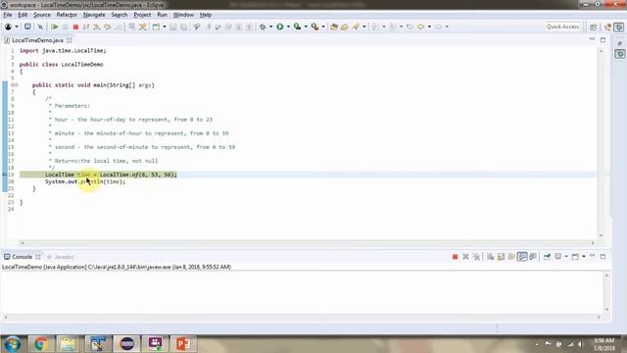Open Chrome from the taskbar
Viewport: 627px width, 353px height.
coord(40,344)
